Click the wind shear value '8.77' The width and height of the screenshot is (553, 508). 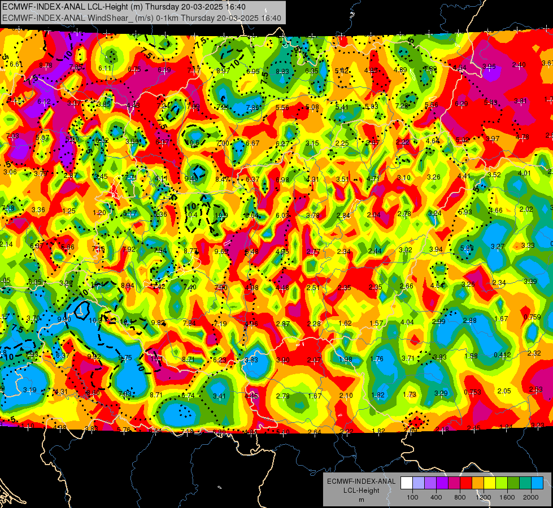191,251
